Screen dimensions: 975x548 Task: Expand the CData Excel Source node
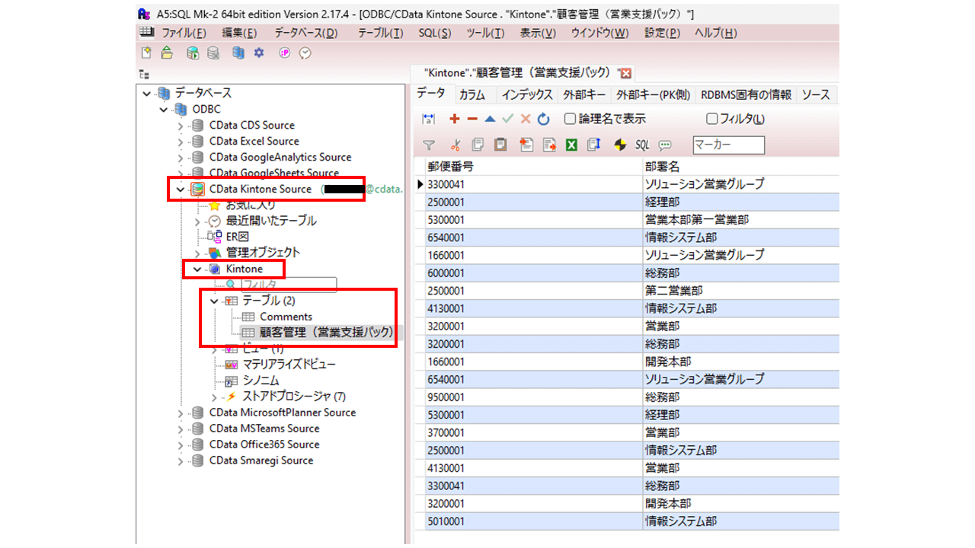[x=181, y=142]
